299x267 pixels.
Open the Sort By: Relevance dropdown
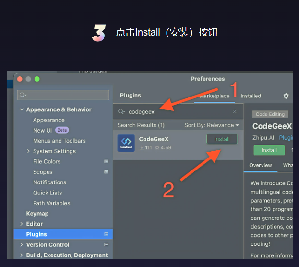click(x=212, y=125)
